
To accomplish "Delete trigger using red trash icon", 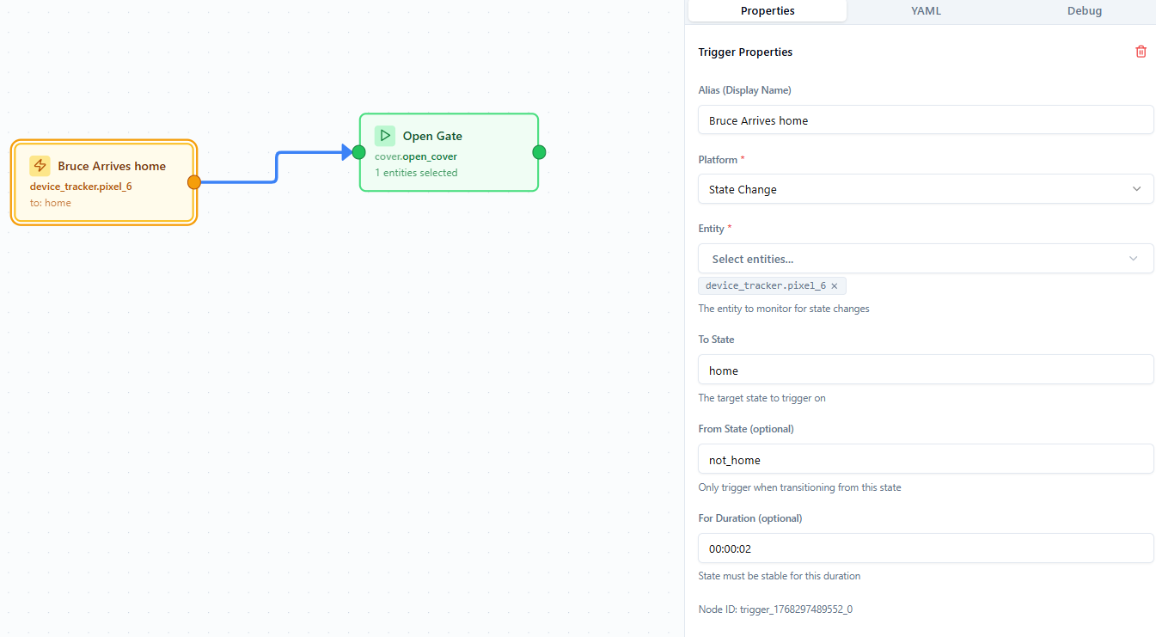I will (1141, 52).
